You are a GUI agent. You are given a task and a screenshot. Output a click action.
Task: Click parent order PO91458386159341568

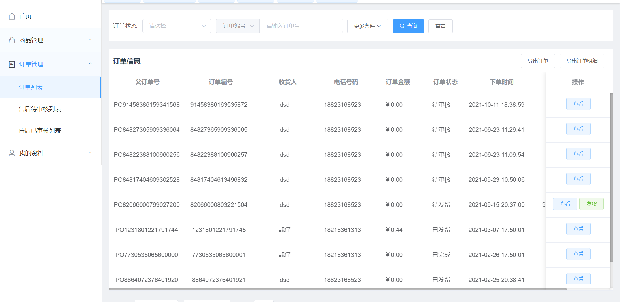pos(147,105)
